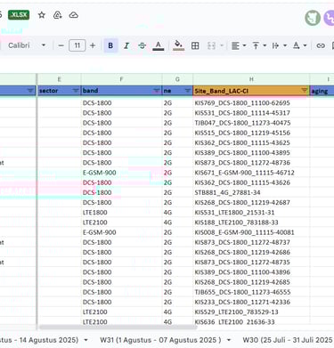The width and height of the screenshot is (334, 348).
Task: Switch to the W30 (25 Juli - 31 Juli 2025) sheet
Action: point(288,340)
